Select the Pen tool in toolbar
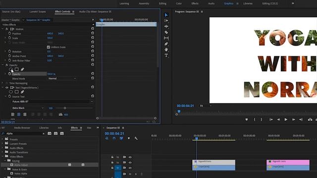 coord(166,44)
